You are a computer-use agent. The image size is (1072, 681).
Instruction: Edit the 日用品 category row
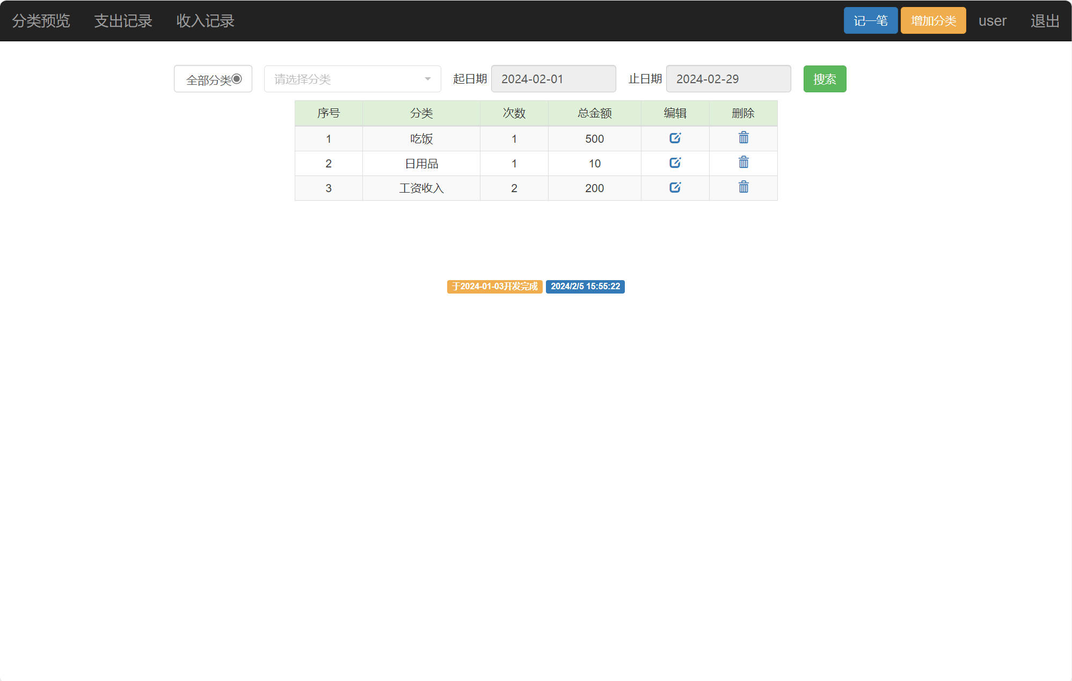tap(675, 163)
